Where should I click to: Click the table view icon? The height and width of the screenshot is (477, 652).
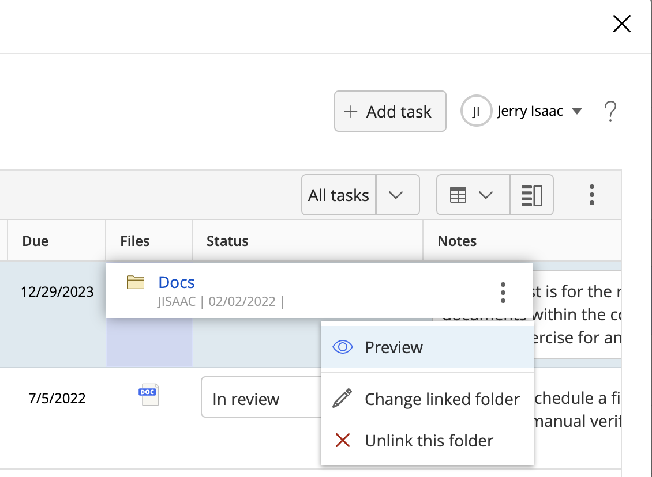coord(458,195)
